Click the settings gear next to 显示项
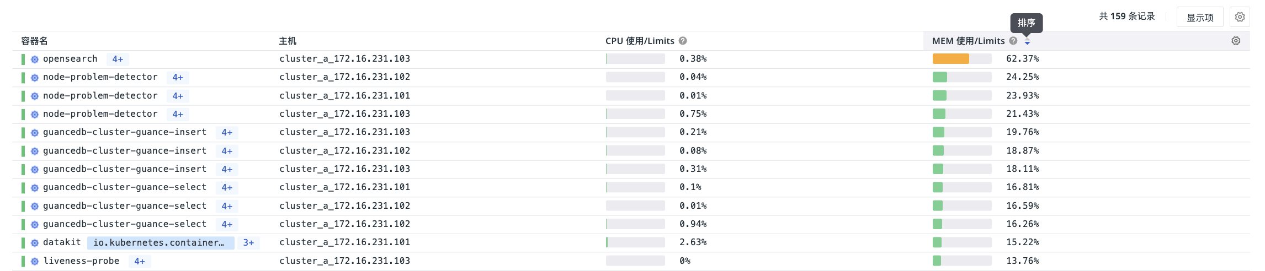 (x=1240, y=17)
